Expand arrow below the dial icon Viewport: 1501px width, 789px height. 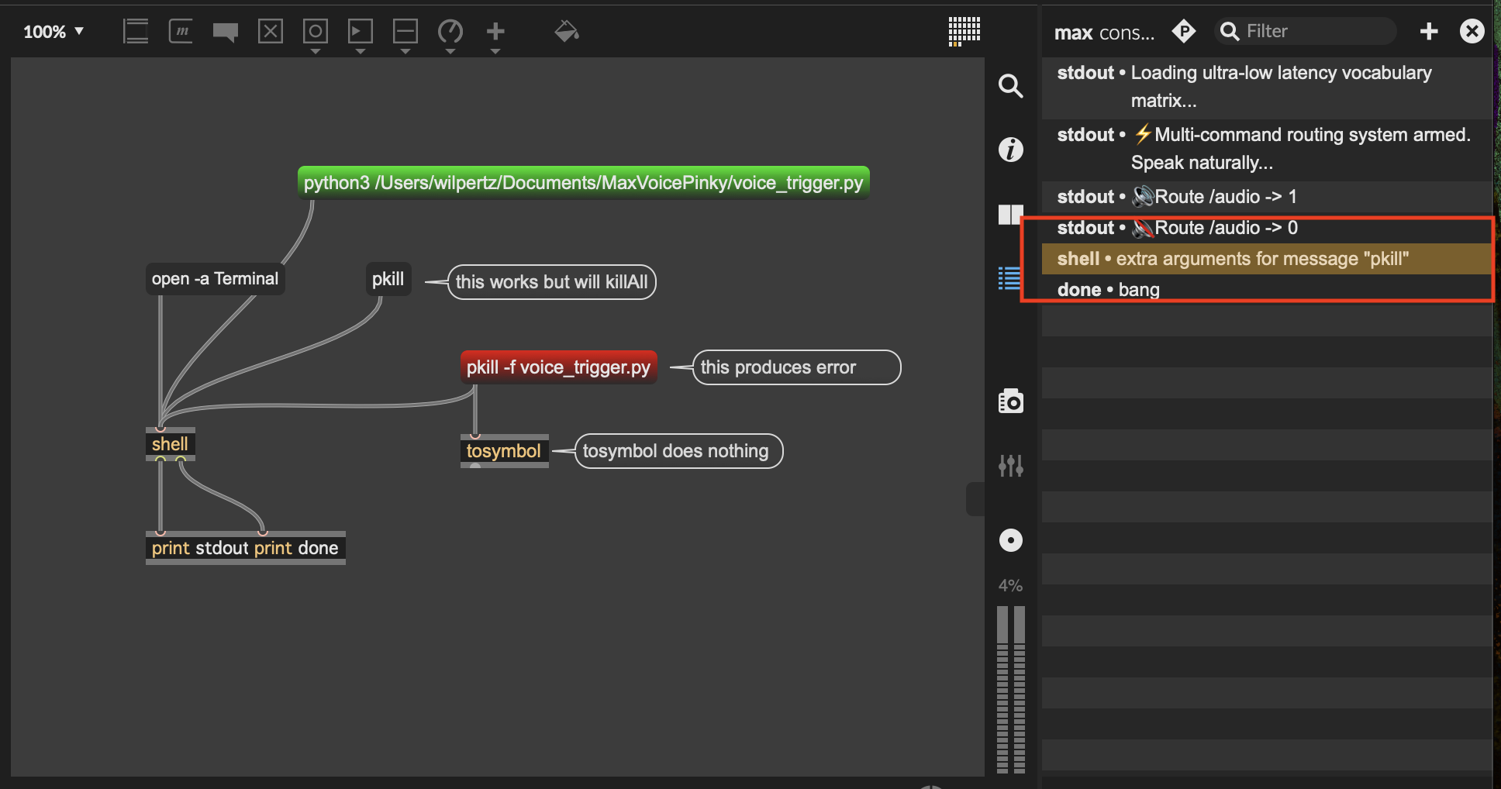450,51
